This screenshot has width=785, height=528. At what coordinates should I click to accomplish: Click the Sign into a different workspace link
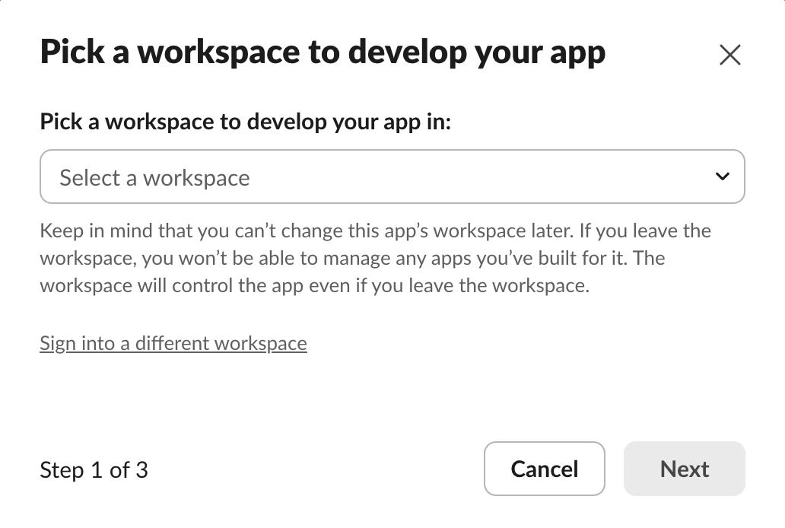coord(173,344)
